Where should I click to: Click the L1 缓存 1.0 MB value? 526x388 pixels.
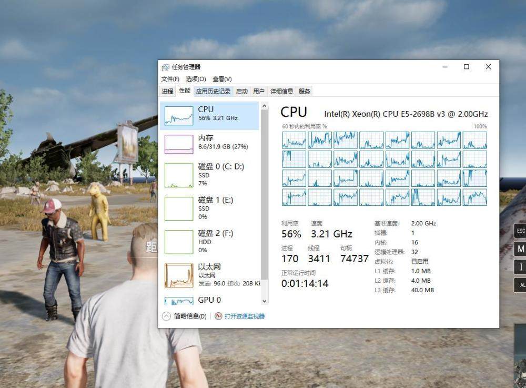pyautogui.click(x=421, y=271)
